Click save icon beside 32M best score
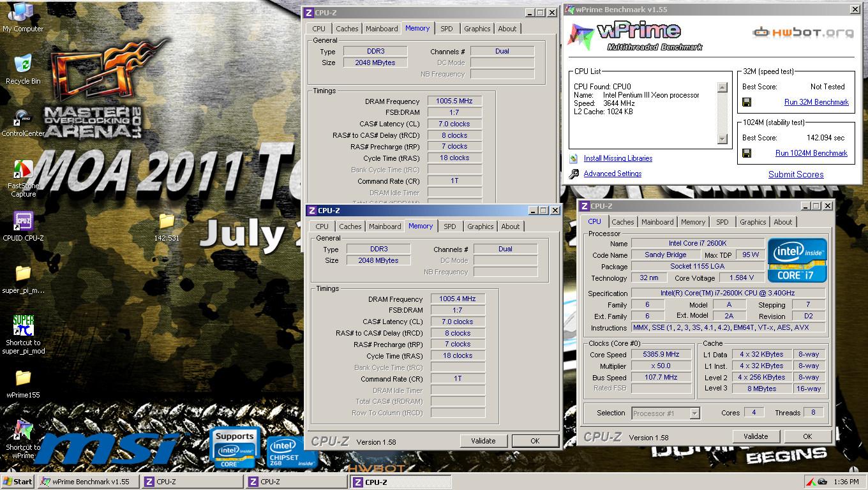Screen dimensions: 868x490 tap(747, 102)
